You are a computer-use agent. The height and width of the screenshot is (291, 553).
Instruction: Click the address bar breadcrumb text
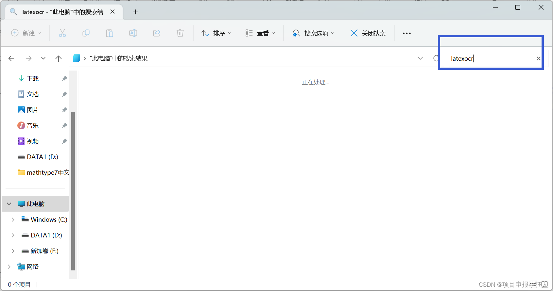[x=119, y=58]
